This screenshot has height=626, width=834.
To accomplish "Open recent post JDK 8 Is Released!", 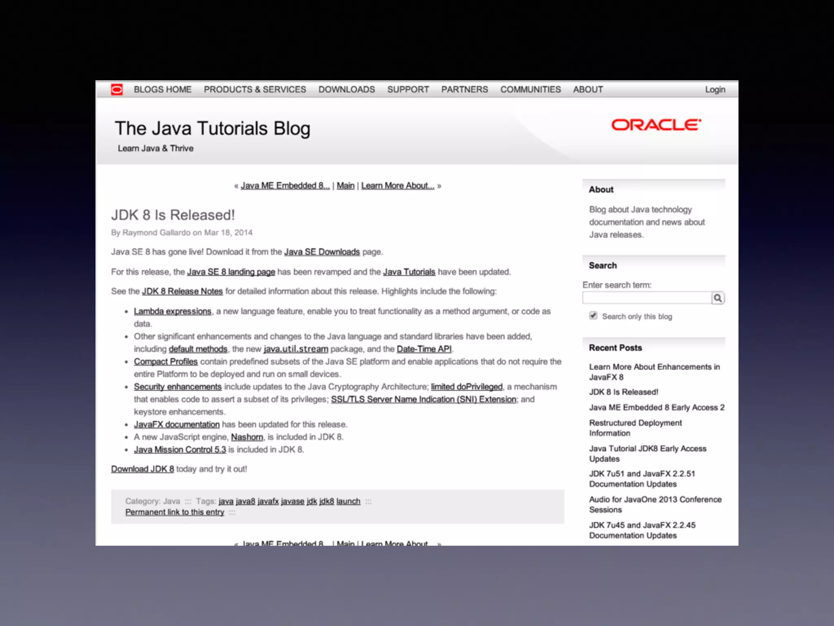I will click(x=623, y=392).
